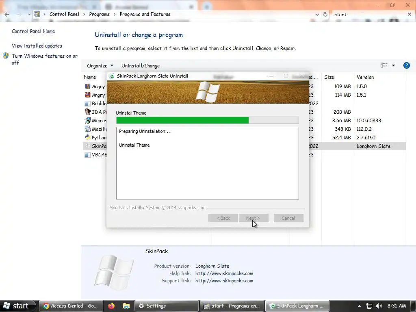This screenshot has height=312, width=416.
Task: Click the SkinPack logo in details pane
Action: coord(114,272)
